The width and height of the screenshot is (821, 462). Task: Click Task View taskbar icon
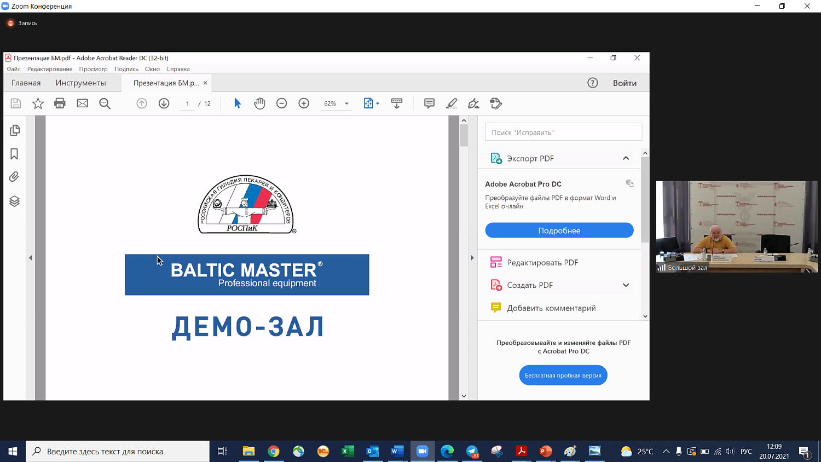click(x=222, y=452)
